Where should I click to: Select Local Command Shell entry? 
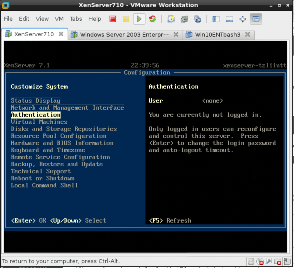(x=44, y=185)
